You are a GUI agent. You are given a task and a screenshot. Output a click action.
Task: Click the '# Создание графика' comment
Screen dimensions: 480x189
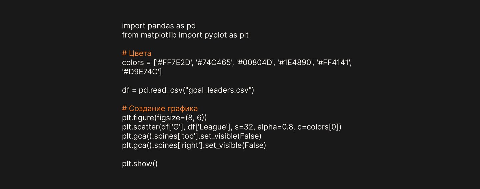(x=160, y=109)
